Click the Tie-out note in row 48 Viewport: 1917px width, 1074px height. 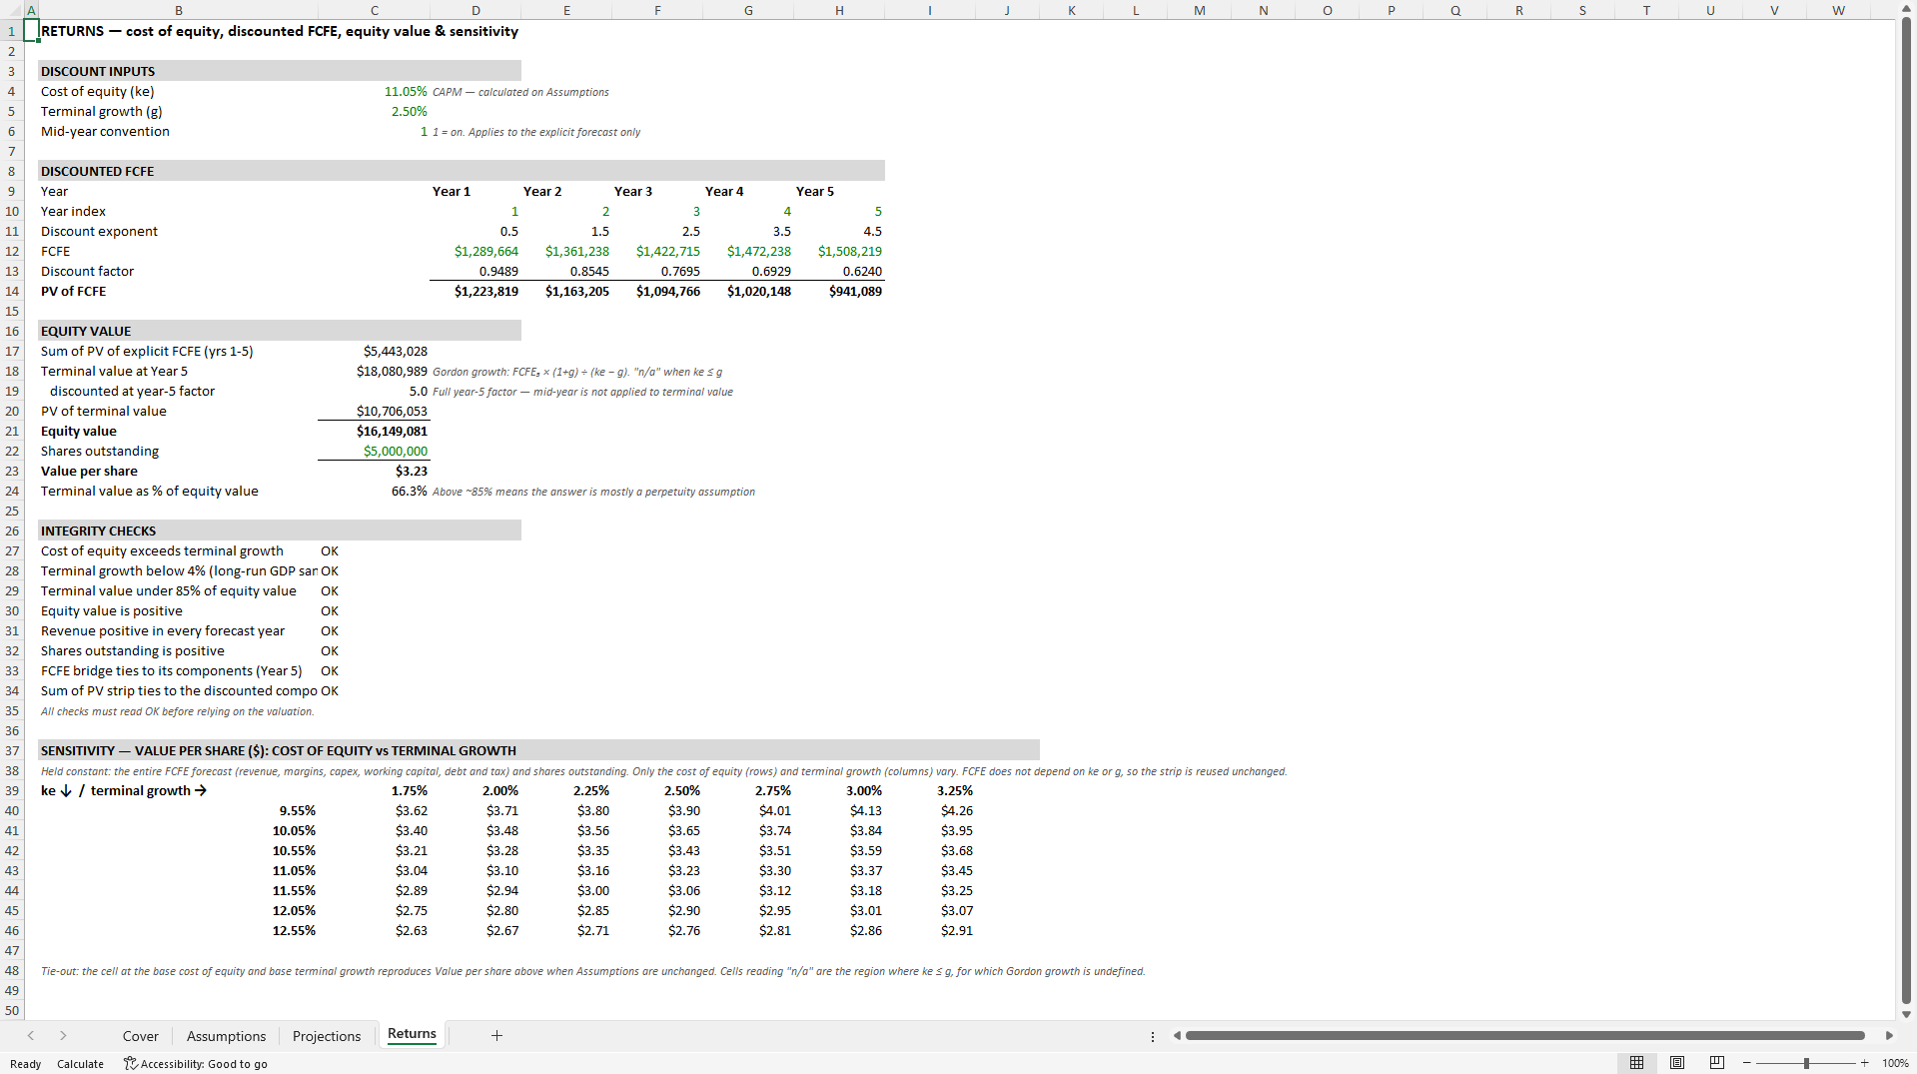click(592, 971)
